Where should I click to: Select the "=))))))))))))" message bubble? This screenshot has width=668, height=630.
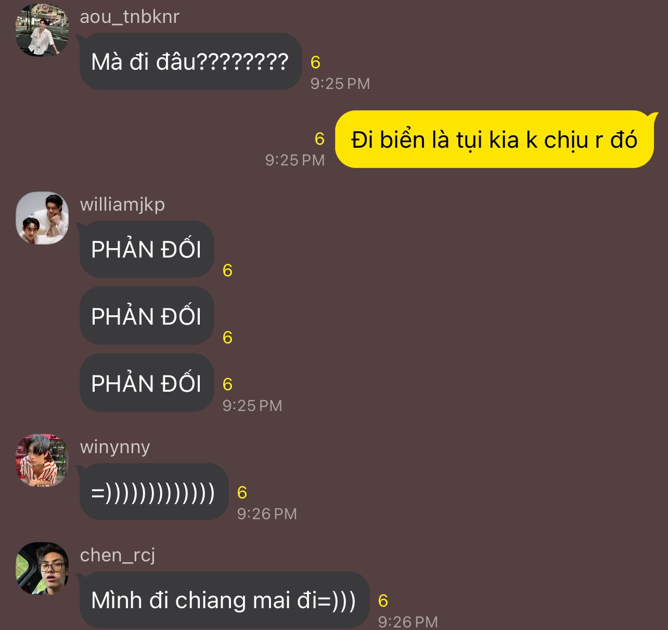[154, 492]
